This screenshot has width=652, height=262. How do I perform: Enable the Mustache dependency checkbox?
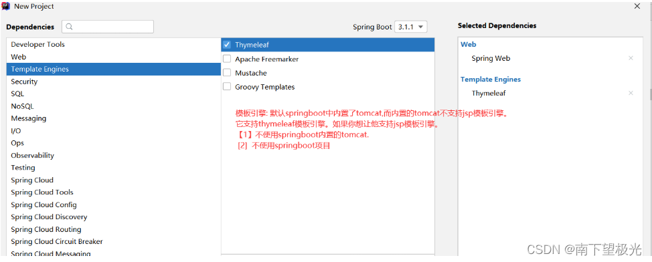point(227,73)
